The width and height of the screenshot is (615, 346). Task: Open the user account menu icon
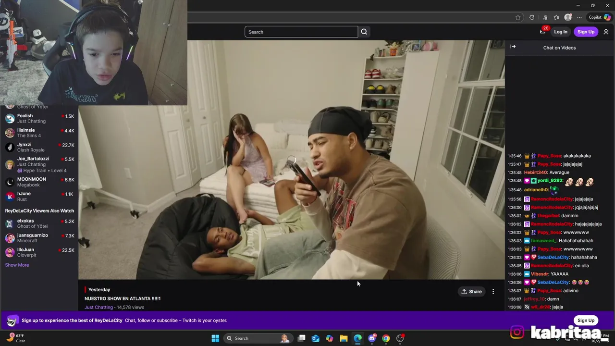coord(606,32)
